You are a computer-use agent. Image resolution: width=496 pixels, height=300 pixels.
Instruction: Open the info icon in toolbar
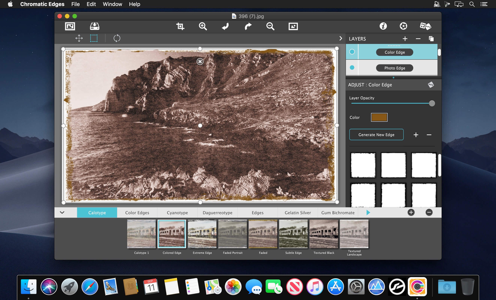tap(383, 26)
